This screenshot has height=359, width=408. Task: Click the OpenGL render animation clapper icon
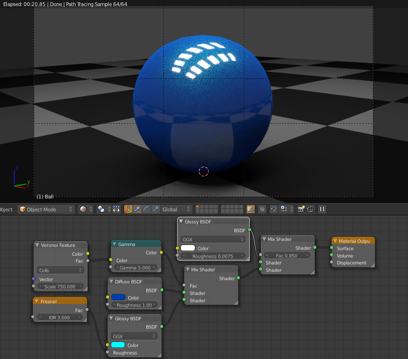[310, 209]
